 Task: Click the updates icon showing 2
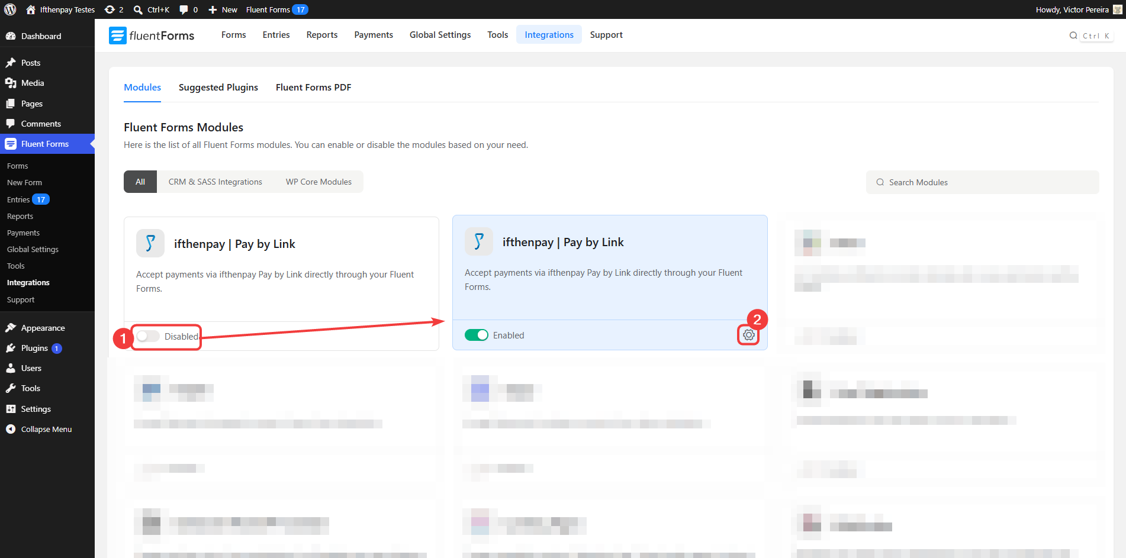tap(110, 9)
